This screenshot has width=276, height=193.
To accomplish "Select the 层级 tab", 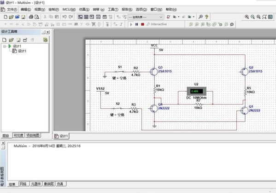I will tap(6, 135).
